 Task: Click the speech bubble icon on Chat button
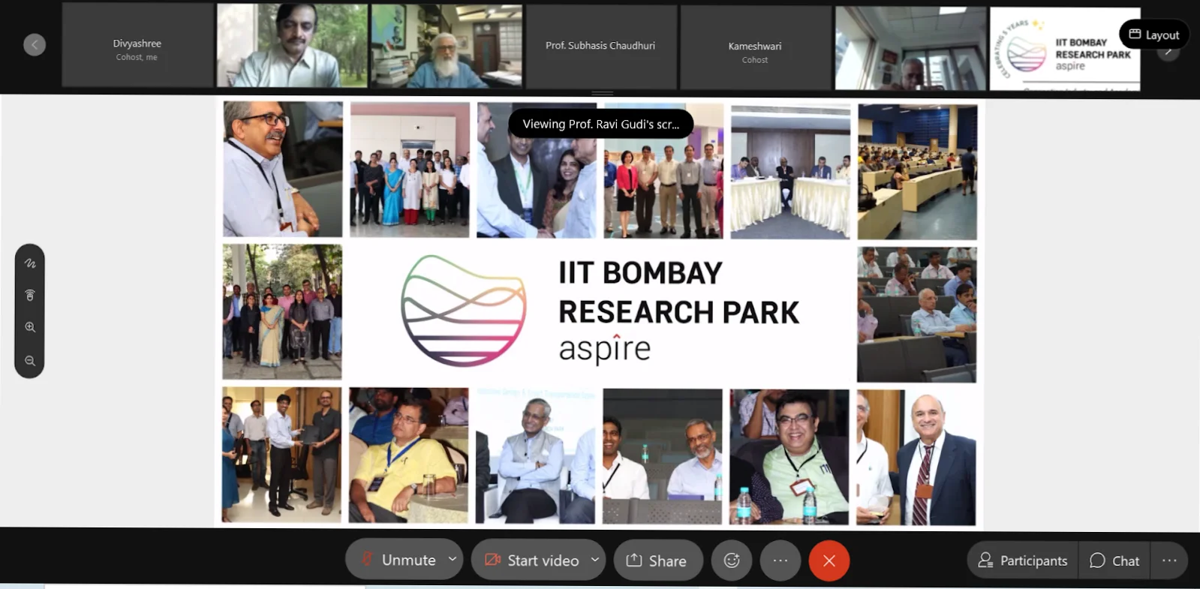point(1097,560)
